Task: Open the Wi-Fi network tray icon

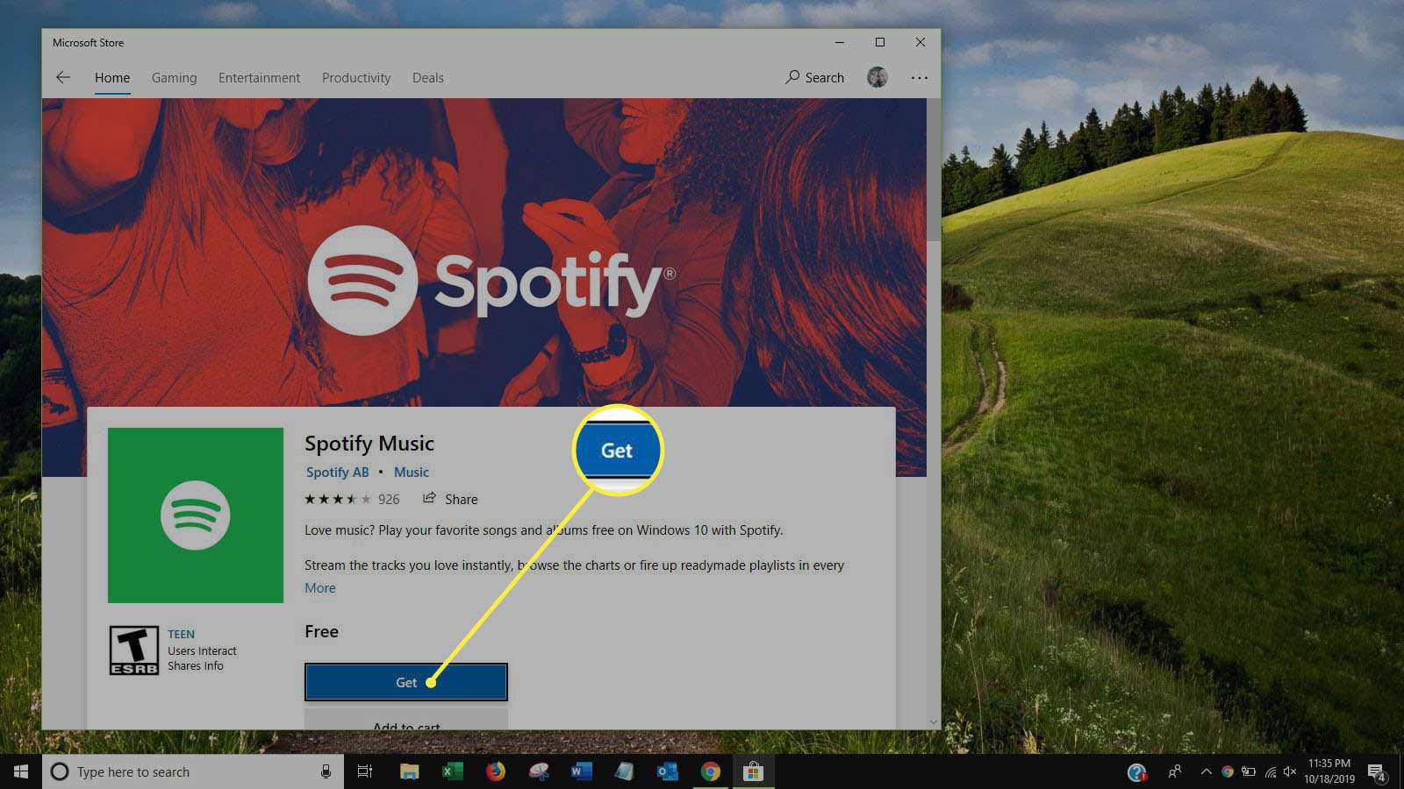Action: tap(1270, 771)
